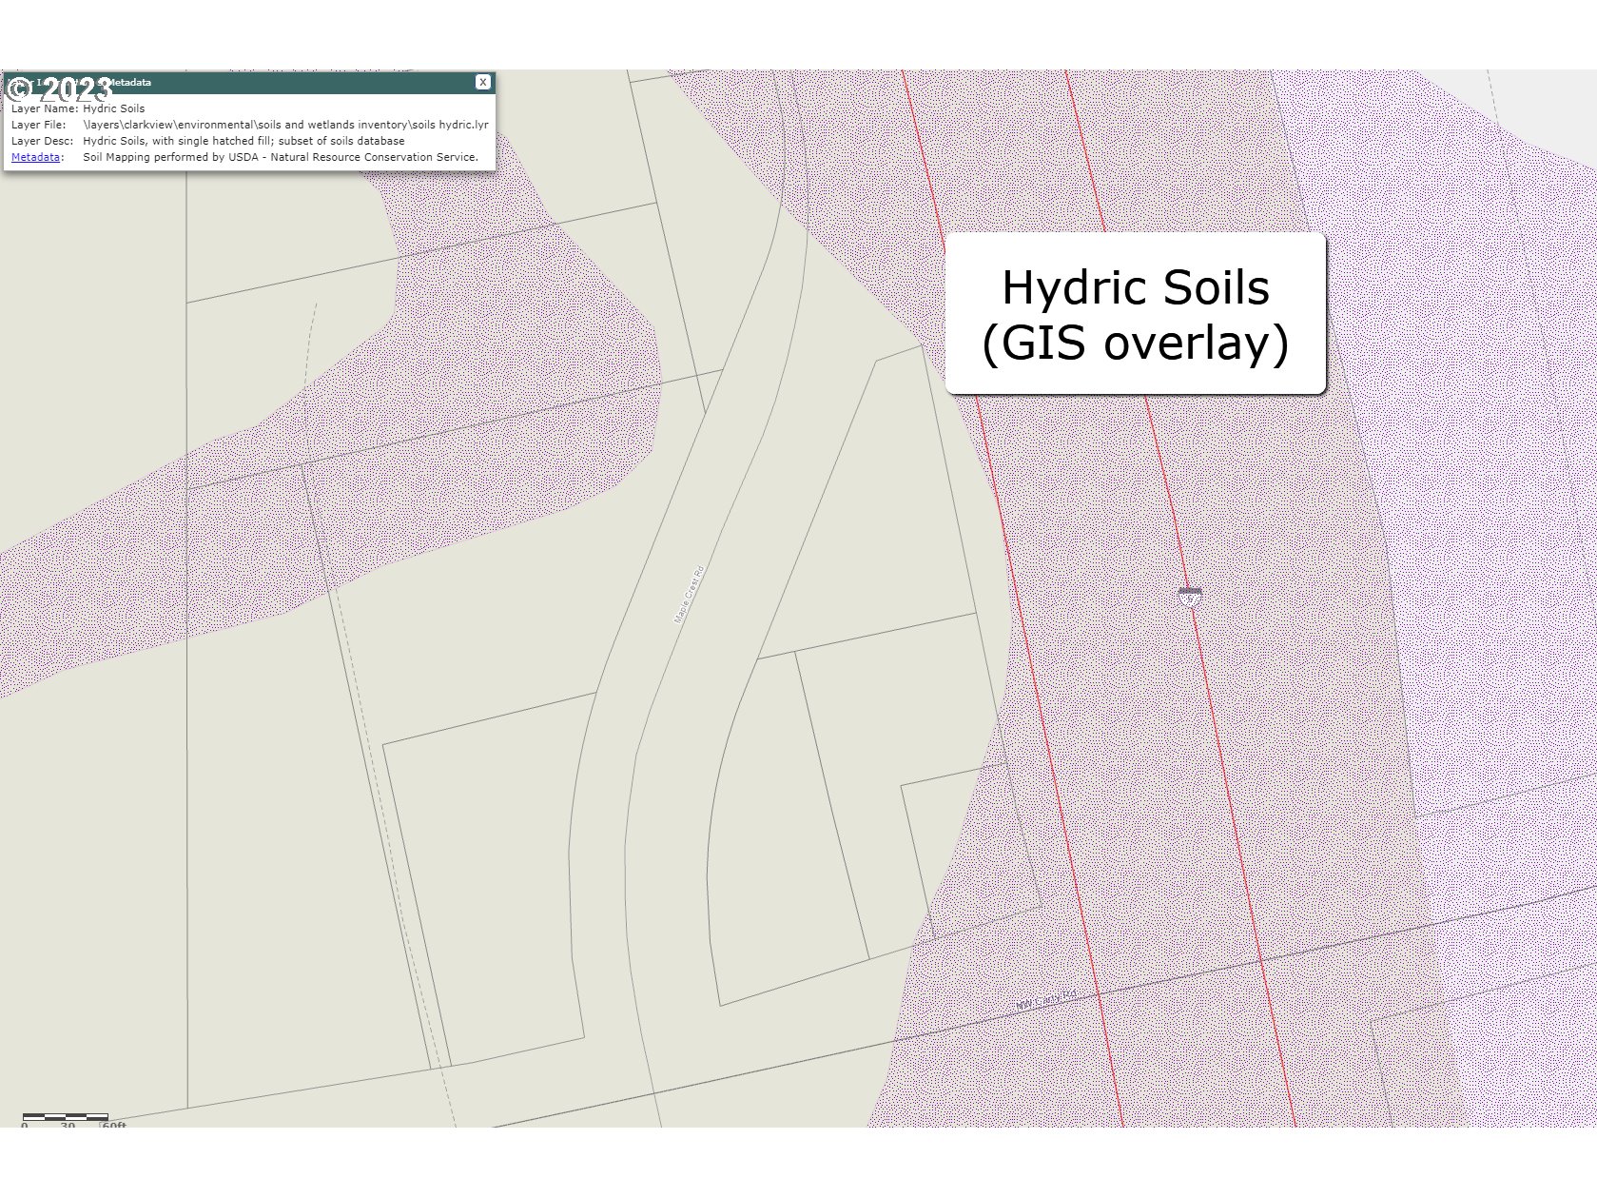Click the Maple Crest Rd street label

point(689,595)
